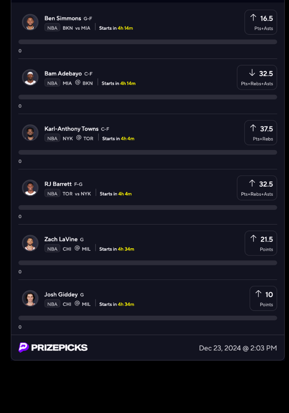Select Karl-Anthony Towns 37.5 Pts+Rebs box
Screen dimensions: 289x413
click(261, 133)
